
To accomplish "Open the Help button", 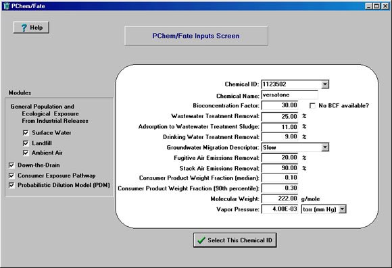I will [31, 27].
